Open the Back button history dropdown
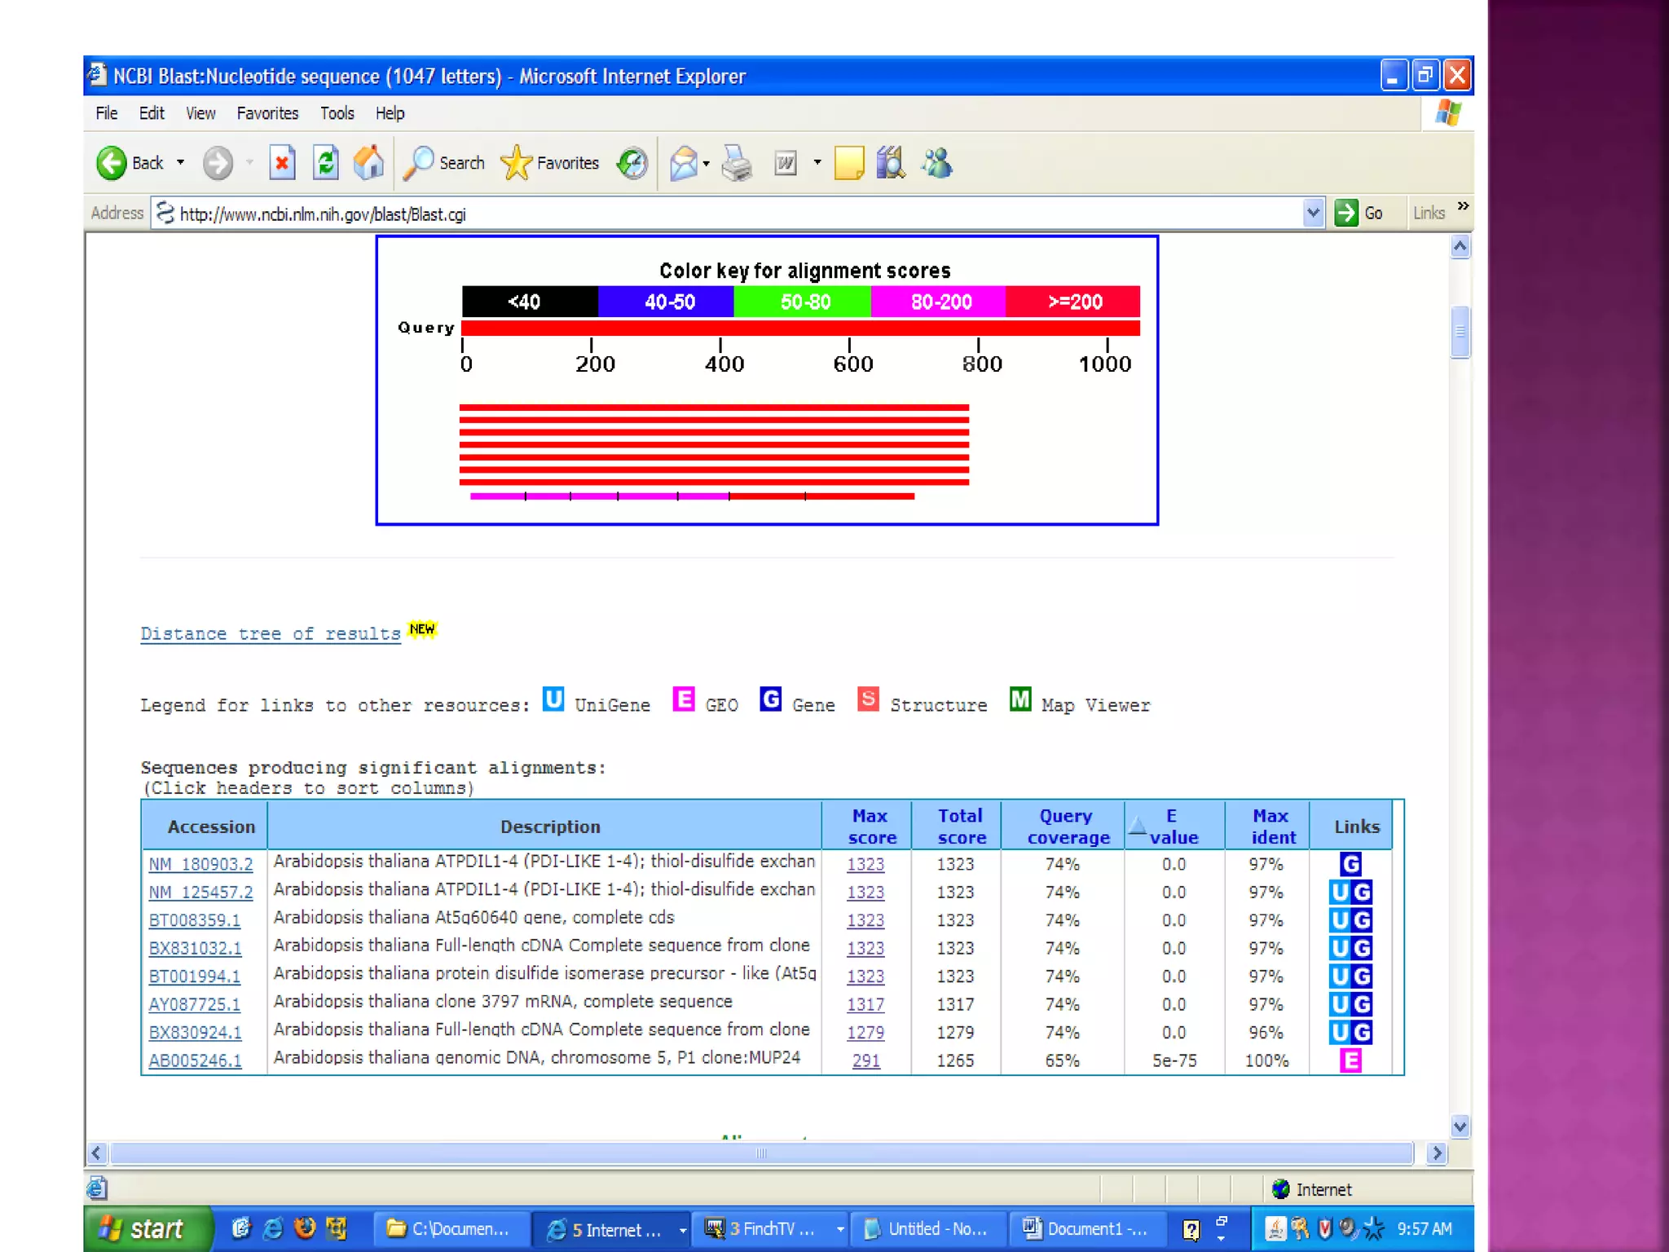 tap(181, 163)
